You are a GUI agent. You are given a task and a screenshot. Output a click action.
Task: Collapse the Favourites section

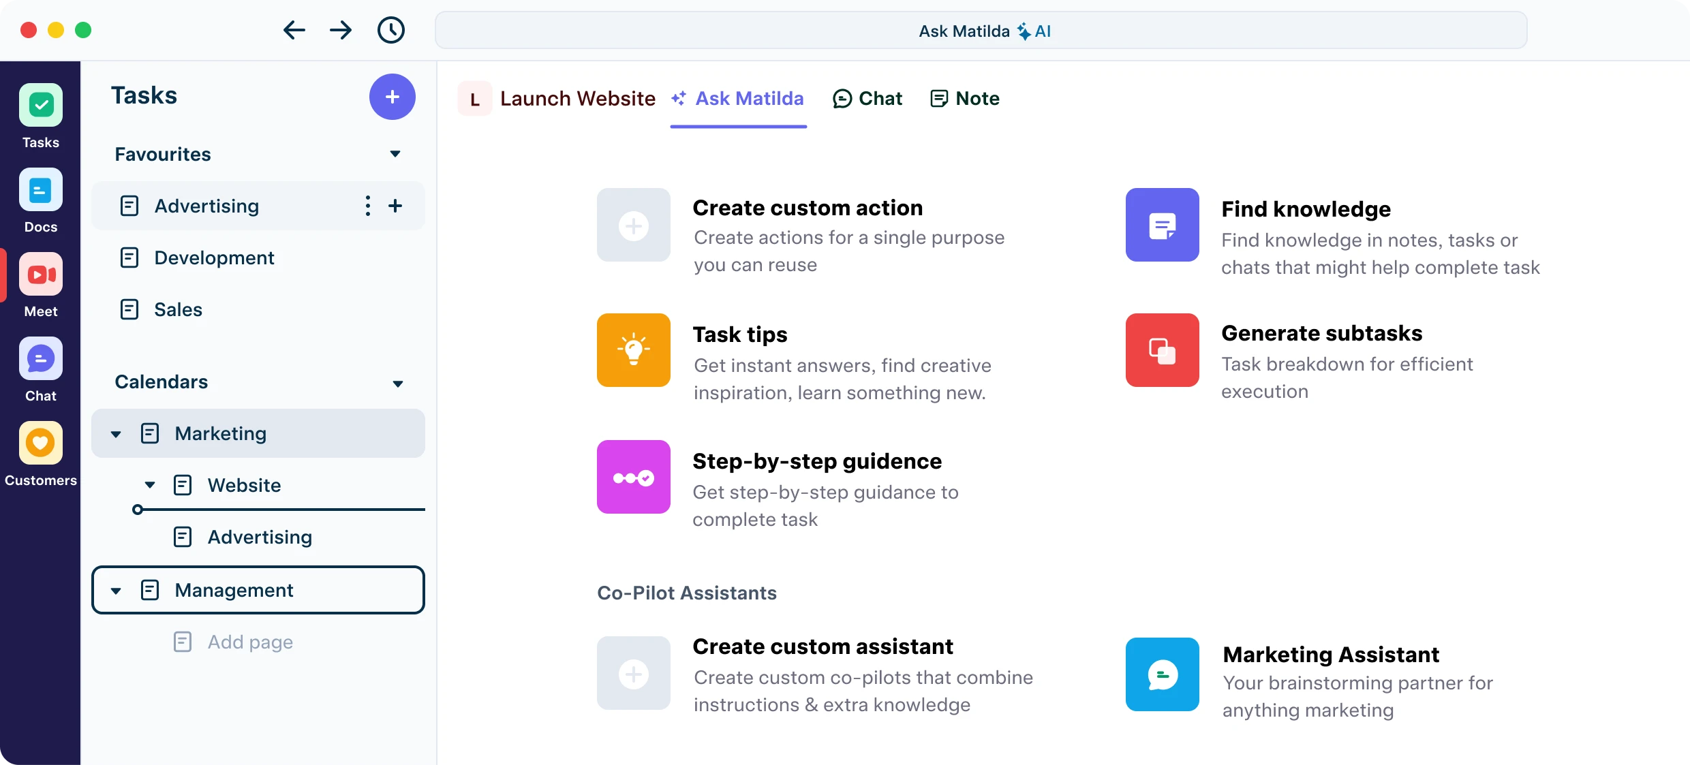(395, 154)
